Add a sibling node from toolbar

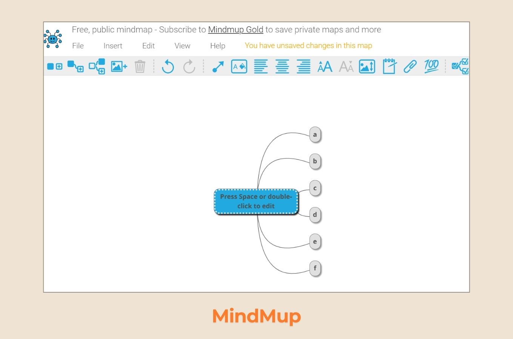coord(55,67)
